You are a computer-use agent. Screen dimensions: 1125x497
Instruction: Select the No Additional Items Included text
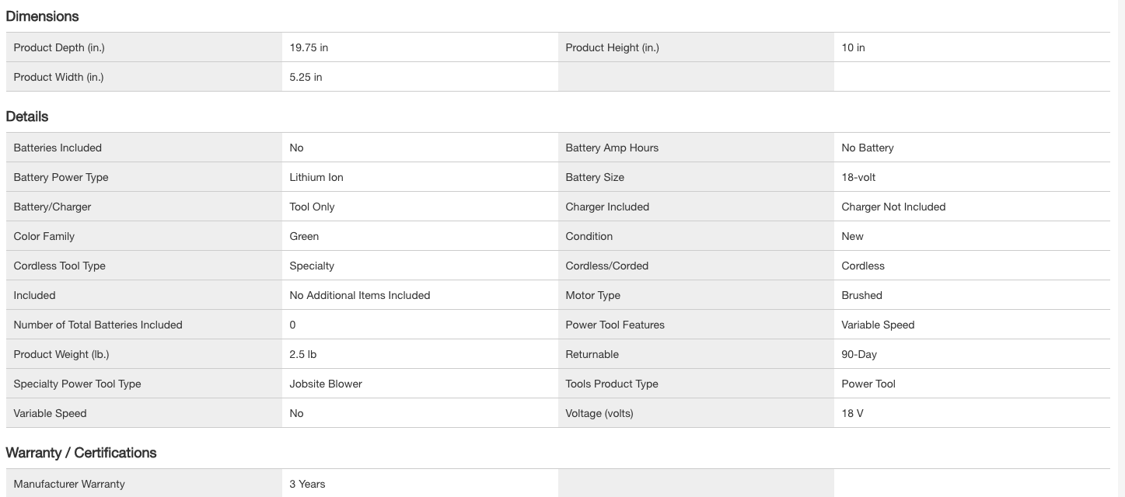coord(360,295)
